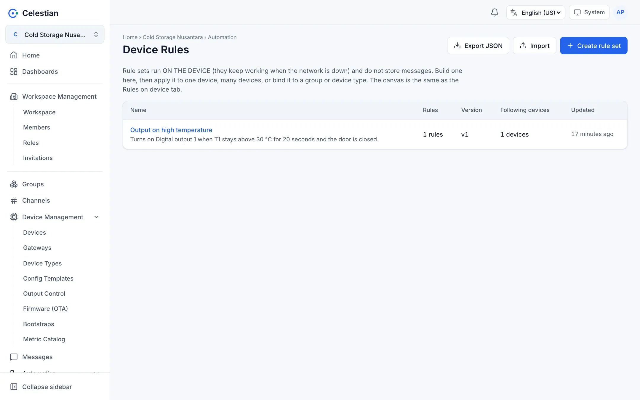Screen dimensions: 640x400
Task: Open Firmware (OTA) page
Action: [x=46, y=309]
